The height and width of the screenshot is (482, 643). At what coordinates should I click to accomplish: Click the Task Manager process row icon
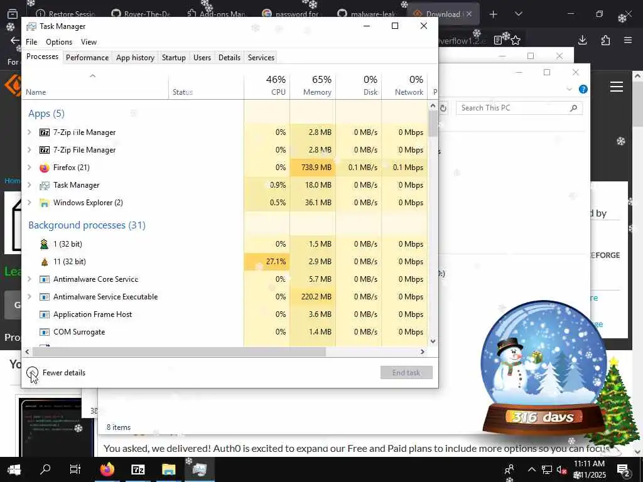click(45, 185)
